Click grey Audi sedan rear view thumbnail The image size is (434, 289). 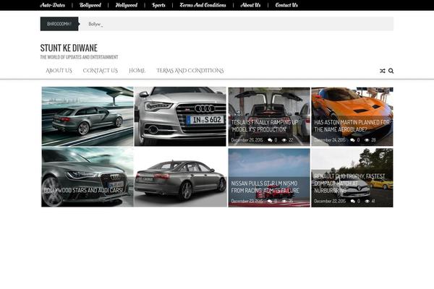180,177
